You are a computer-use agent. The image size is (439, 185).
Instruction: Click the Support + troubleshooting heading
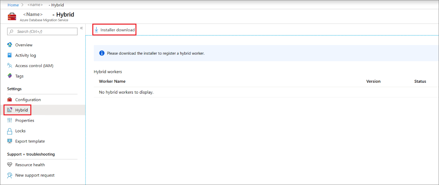(31, 154)
